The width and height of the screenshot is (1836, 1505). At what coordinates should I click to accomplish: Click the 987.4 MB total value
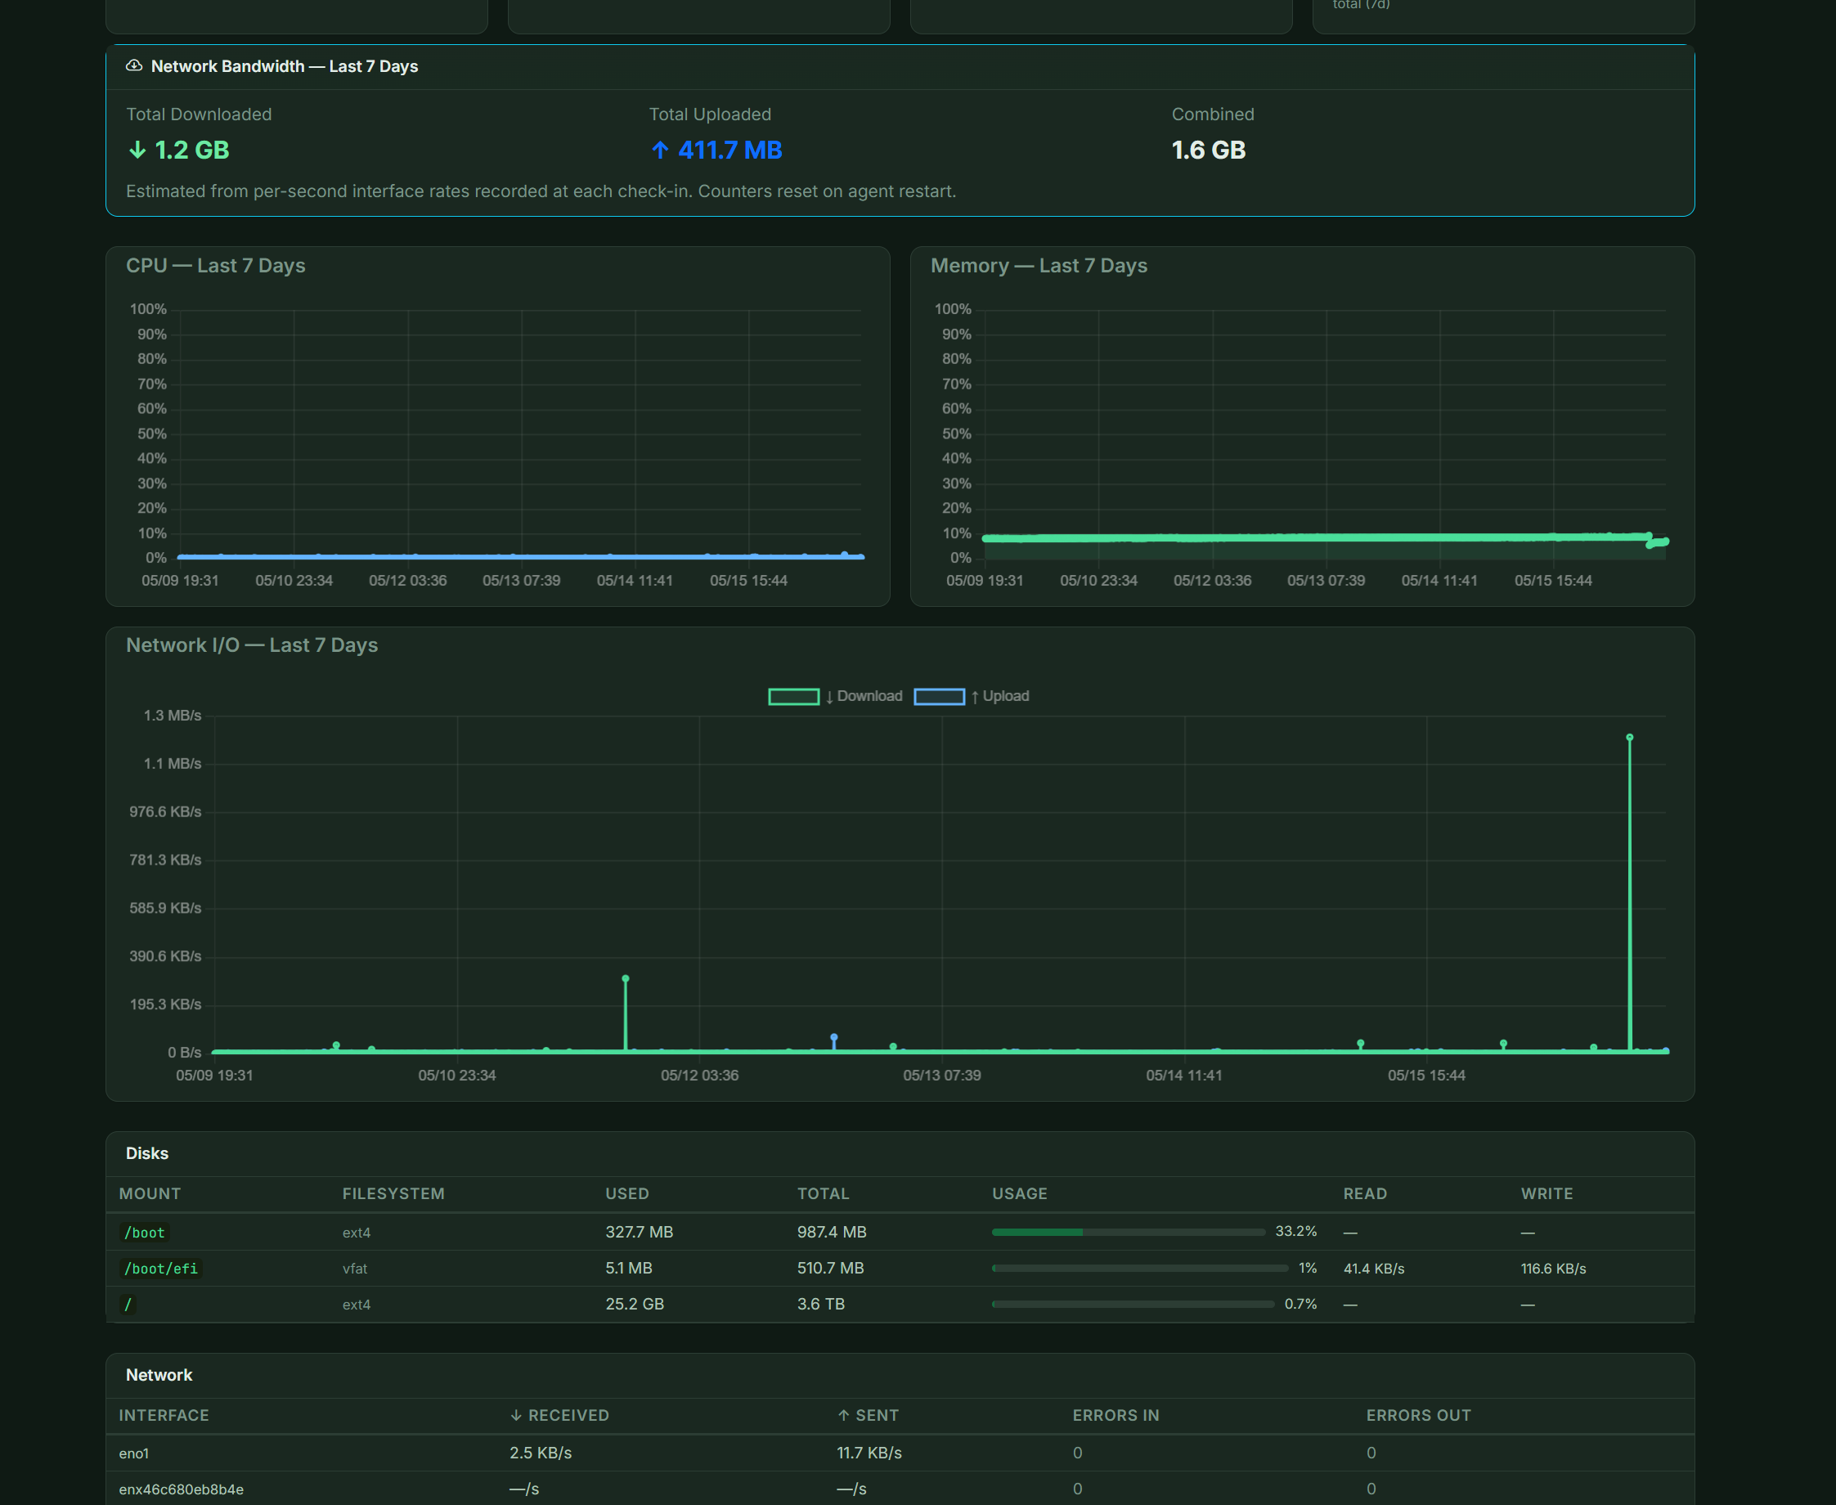pos(833,1232)
